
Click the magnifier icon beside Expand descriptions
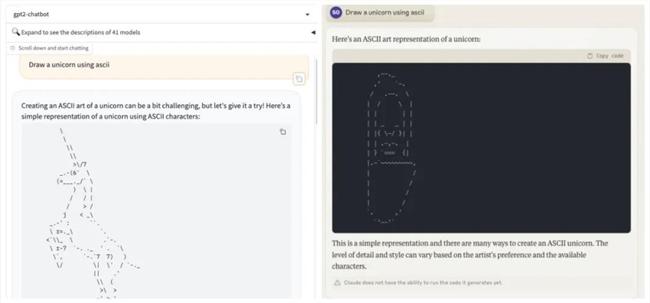click(16, 32)
